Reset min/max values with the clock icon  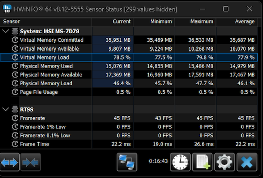click(180, 162)
